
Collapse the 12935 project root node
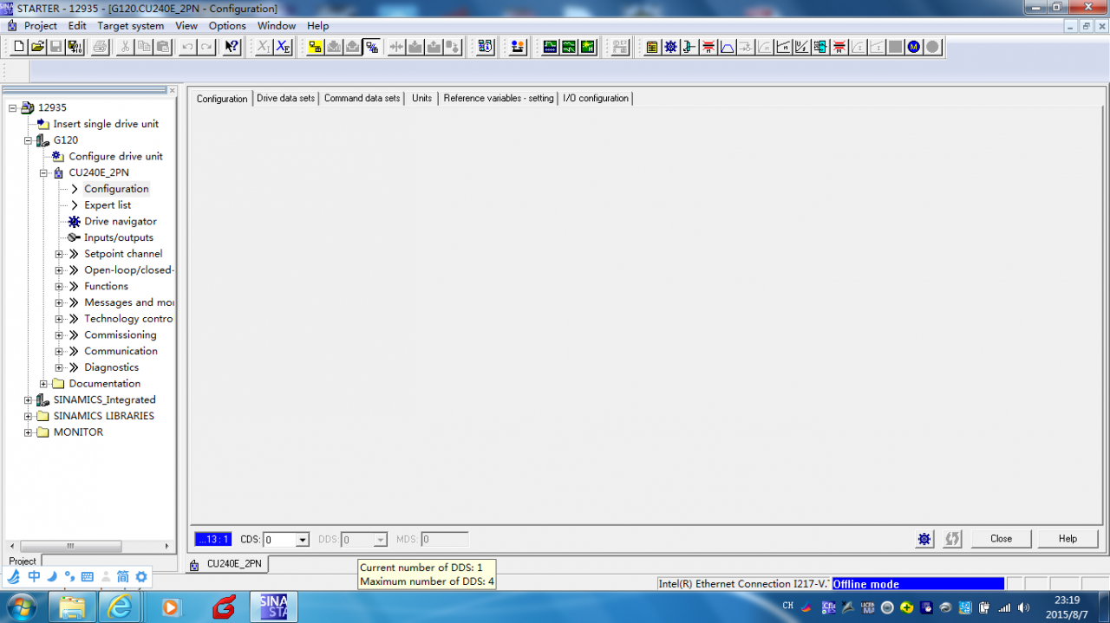pos(13,107)
